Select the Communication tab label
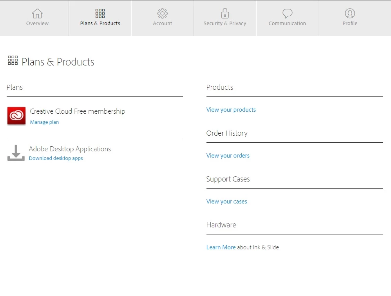 point(287,24)
